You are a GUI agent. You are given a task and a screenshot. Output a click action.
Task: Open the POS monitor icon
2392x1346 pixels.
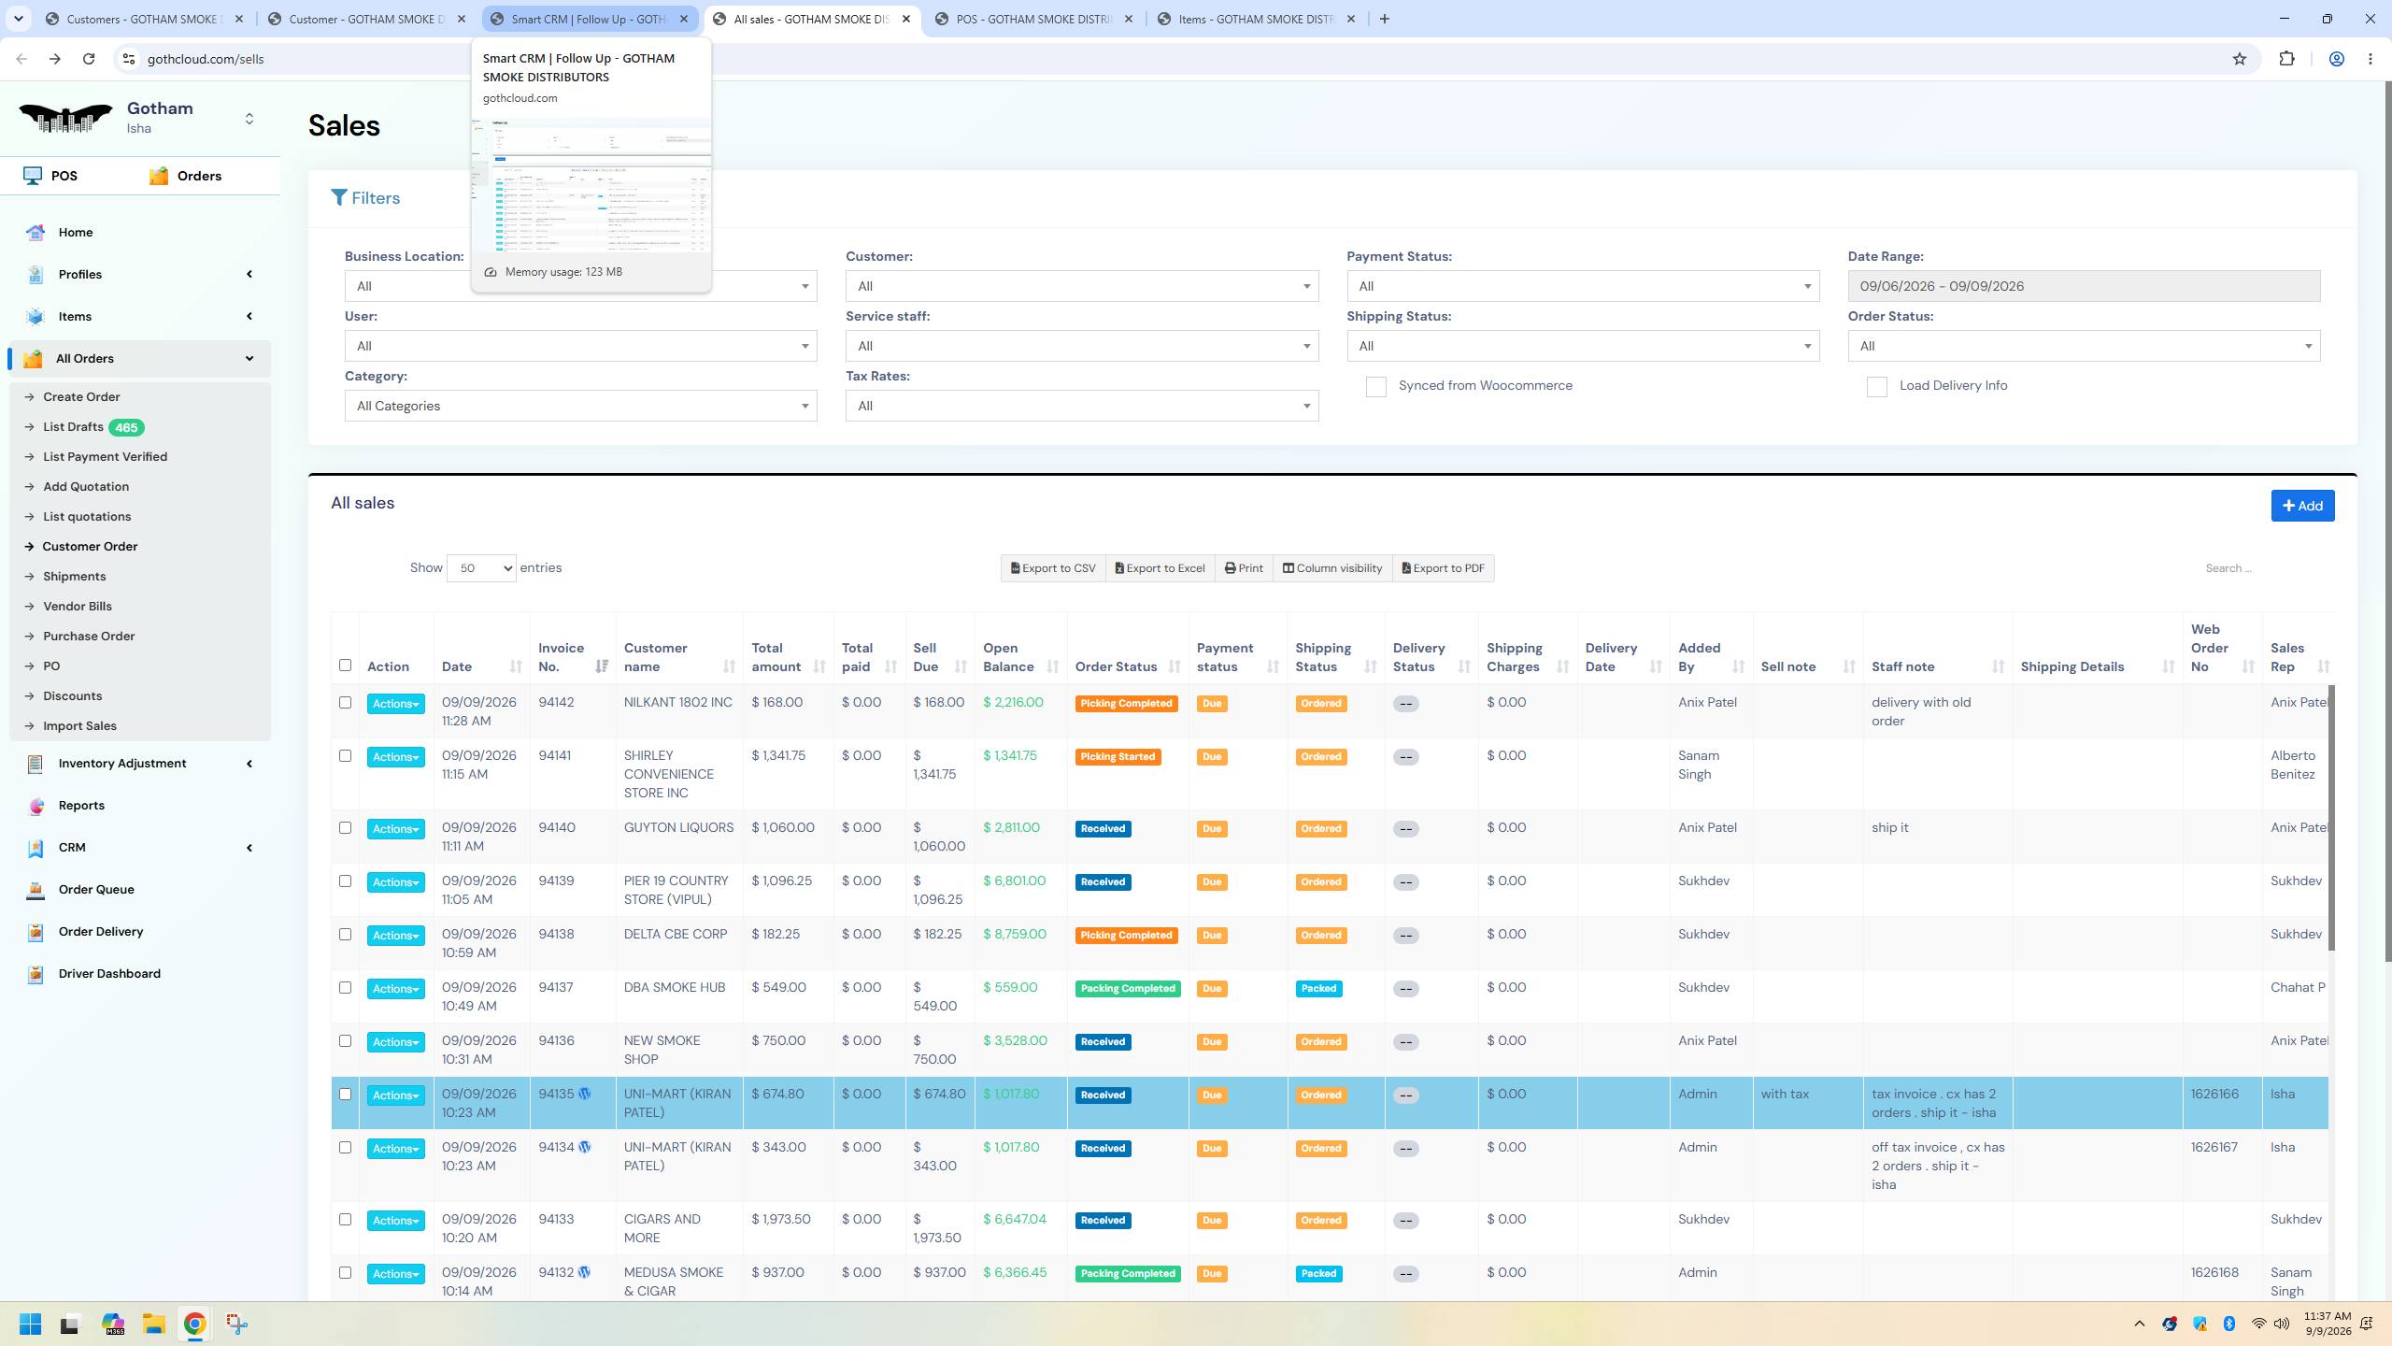pyautogui.click(x=33, y=176)
